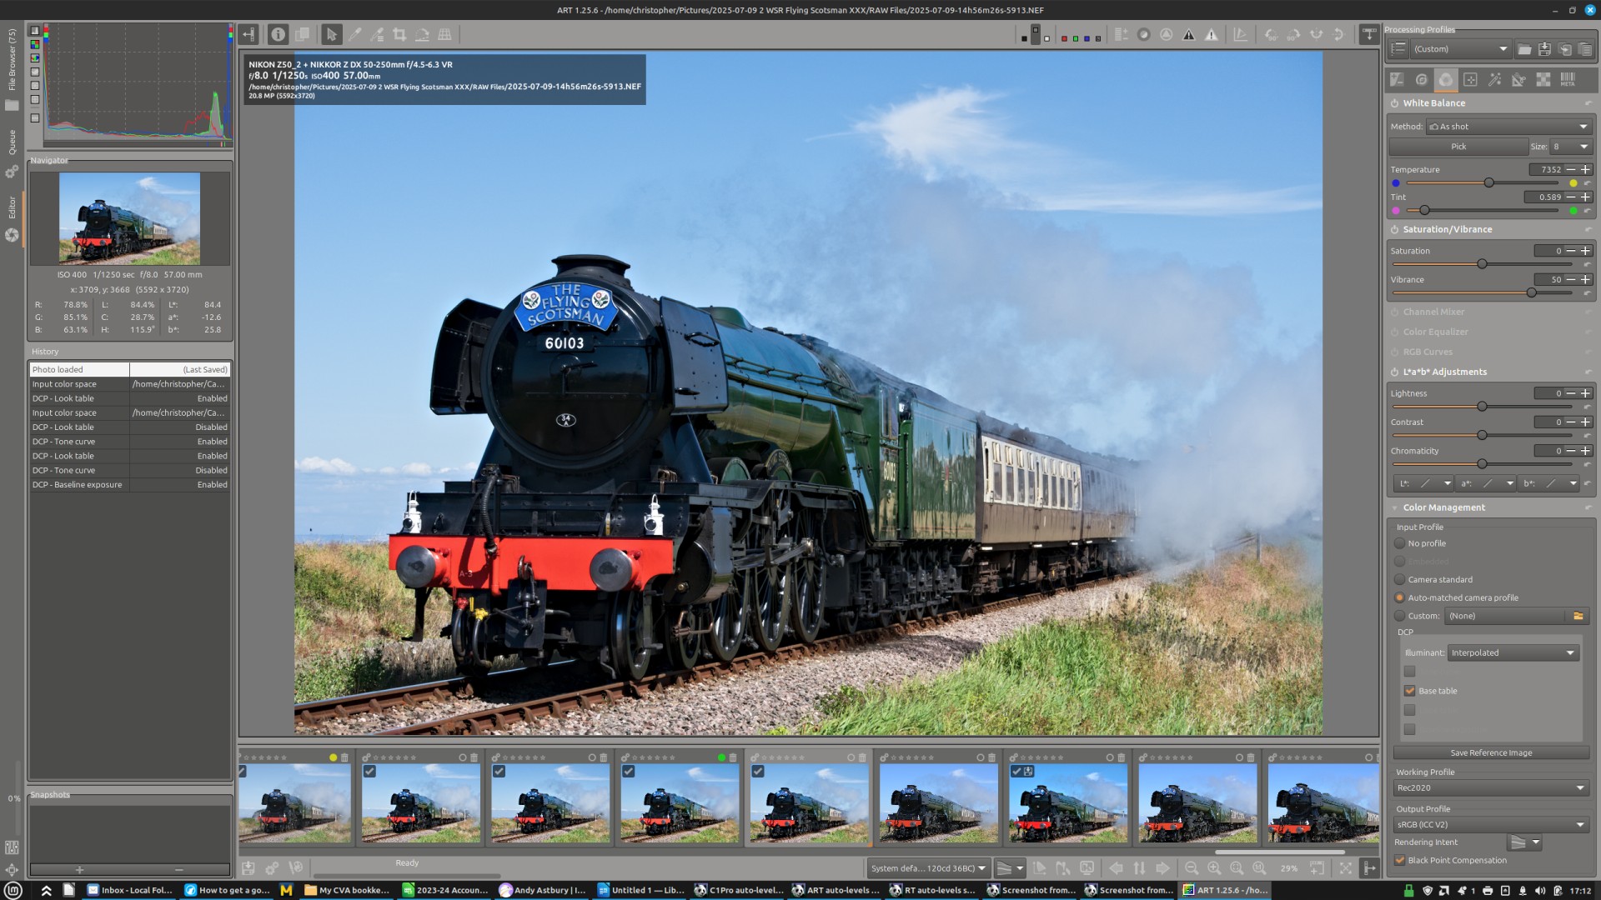Save current processing profile icon
Image resolution: width=1601 pixels, height=900 pixels.
[1544, 49]
